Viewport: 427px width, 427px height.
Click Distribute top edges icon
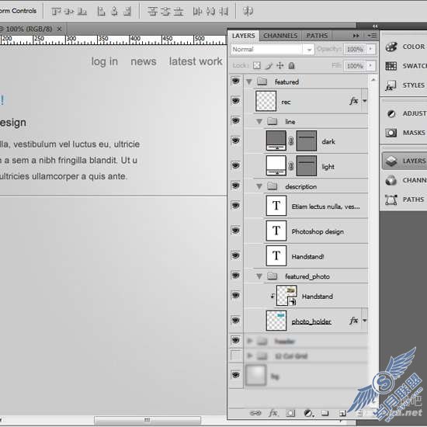click(152, 11)
